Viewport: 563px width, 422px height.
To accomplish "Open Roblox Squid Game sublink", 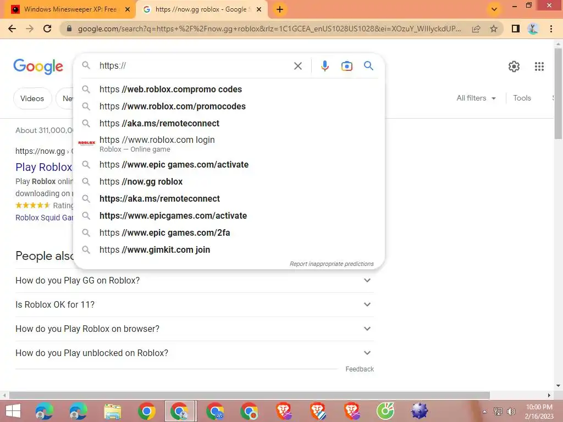I will [x=44, y=218].
